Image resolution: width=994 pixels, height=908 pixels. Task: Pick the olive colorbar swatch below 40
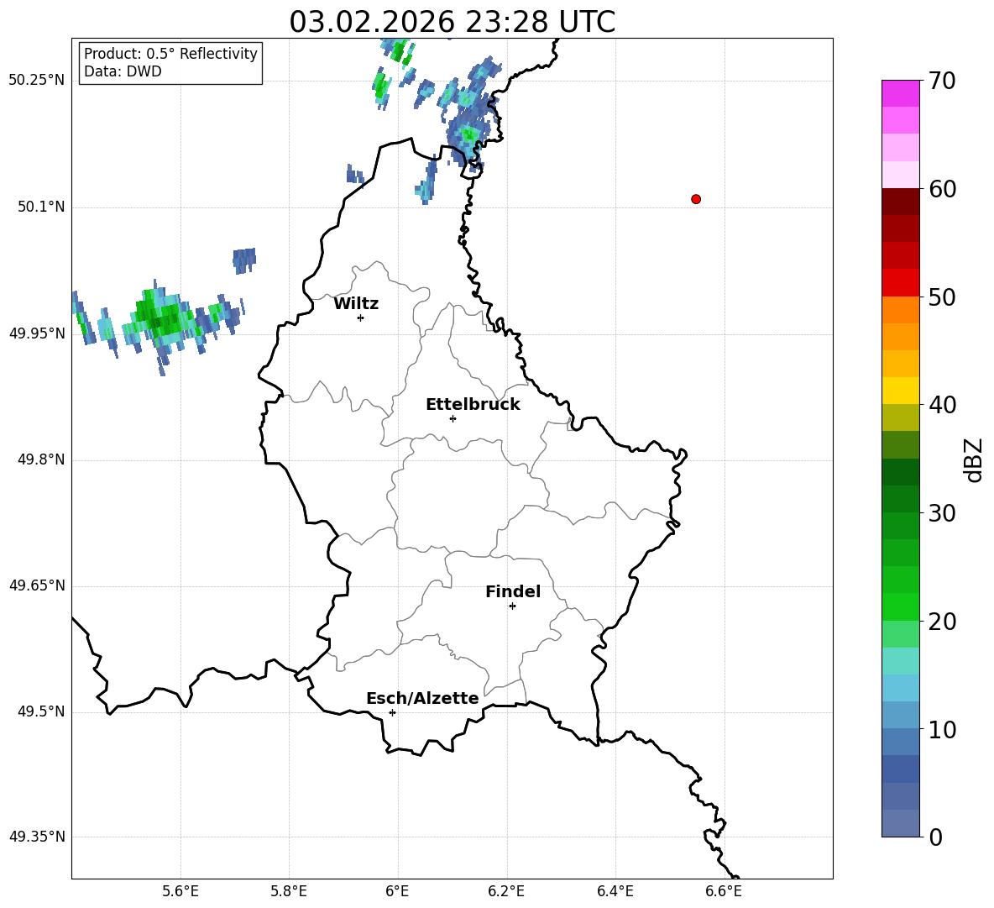[x=900, y=417]
